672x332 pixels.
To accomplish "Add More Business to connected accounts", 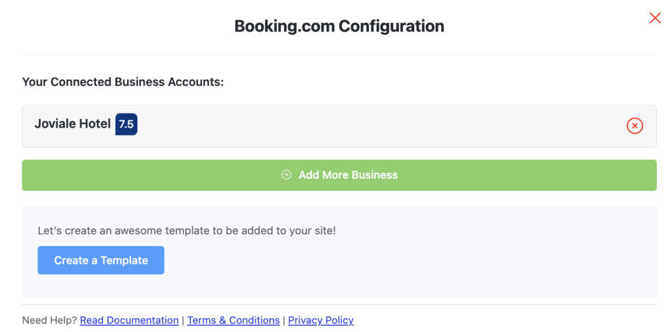I will pyautogui.click(x=339, y=175).
